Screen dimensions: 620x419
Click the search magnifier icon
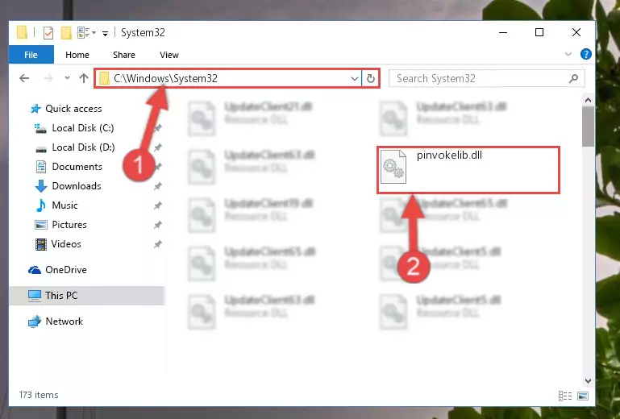573,78
